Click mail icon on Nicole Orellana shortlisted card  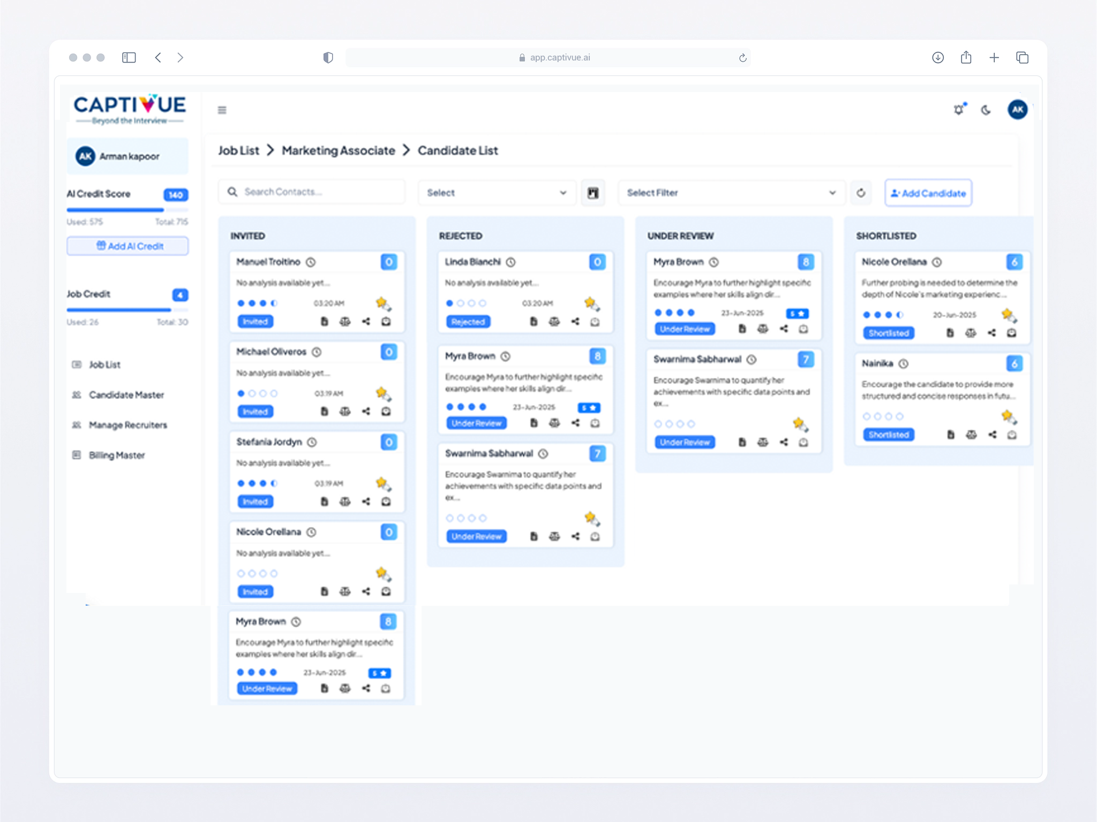pos(1011,333)
